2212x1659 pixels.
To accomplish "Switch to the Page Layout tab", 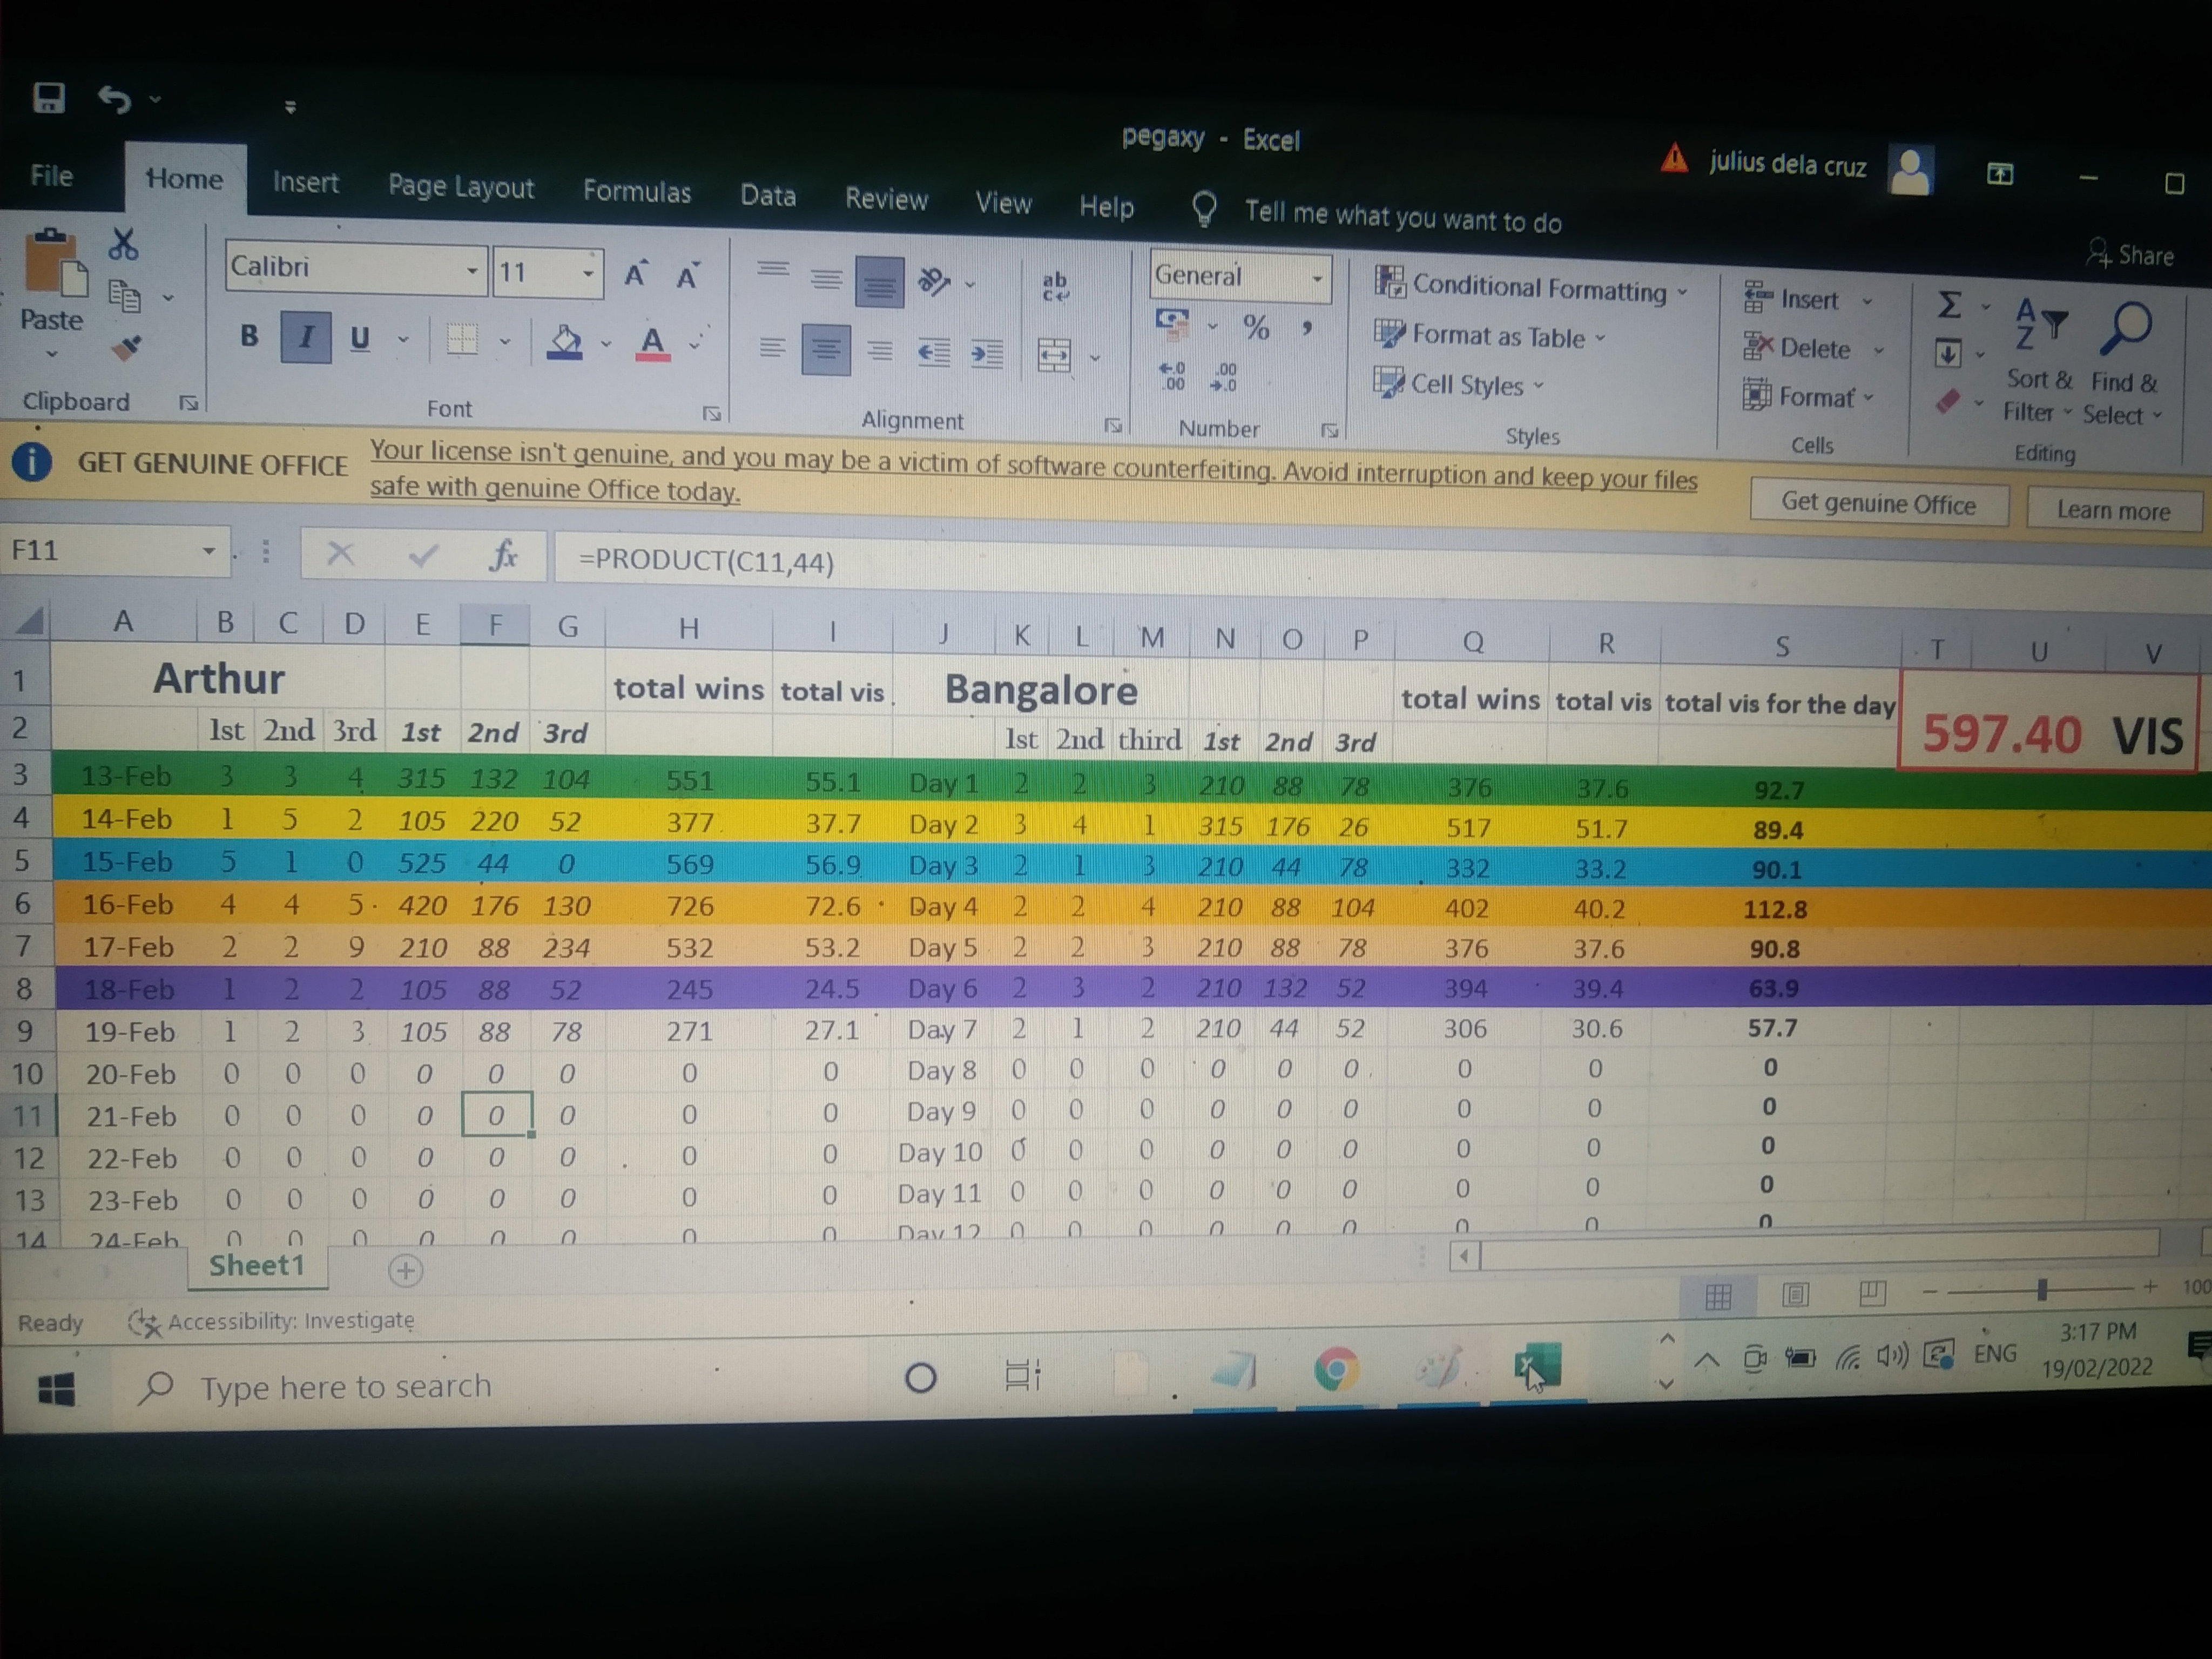I will [x=461, y=187].
